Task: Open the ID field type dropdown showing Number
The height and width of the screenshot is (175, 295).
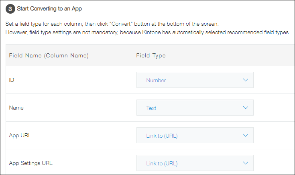Action: [195, 80]
